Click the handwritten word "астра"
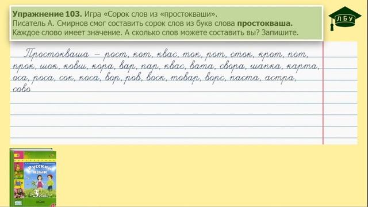Image resolution: width=368 pixels, height=207 pixels. click(x=280, y=79)
